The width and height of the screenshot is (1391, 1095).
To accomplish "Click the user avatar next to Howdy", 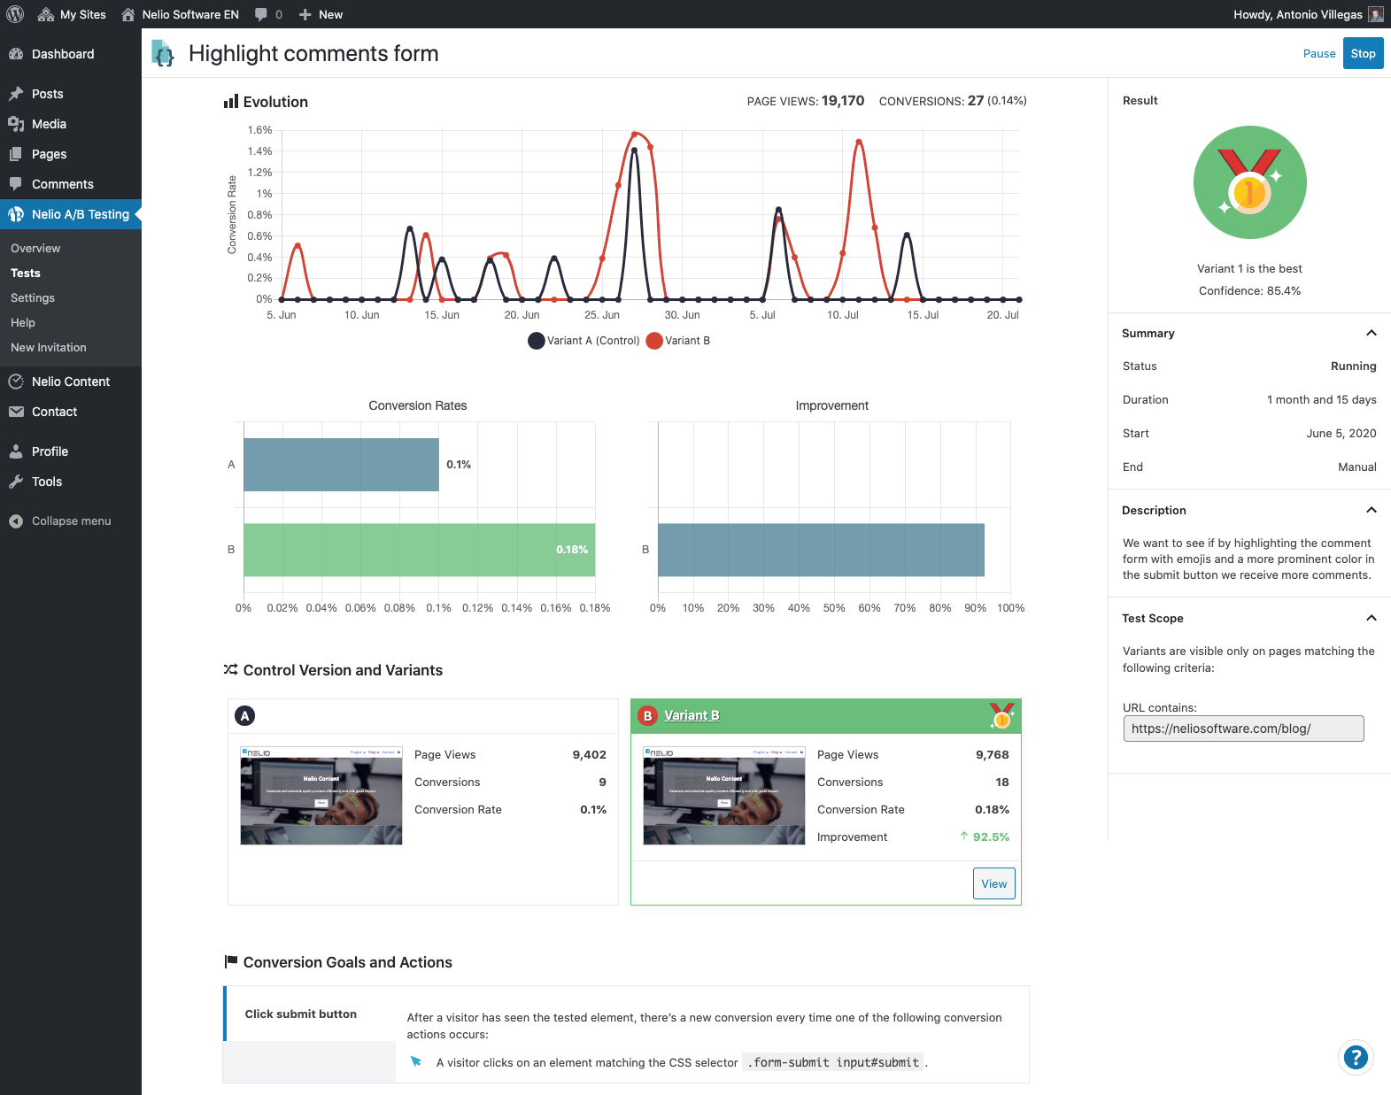I will point(1375,14).
